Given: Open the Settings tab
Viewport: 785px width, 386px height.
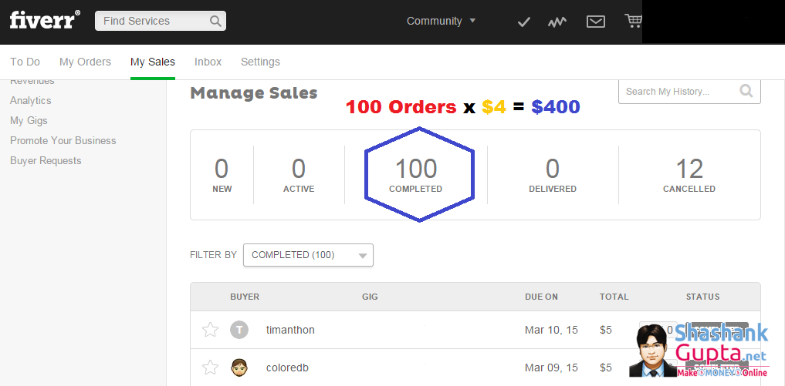Looking at the screenshot, I should click(260, 62).
